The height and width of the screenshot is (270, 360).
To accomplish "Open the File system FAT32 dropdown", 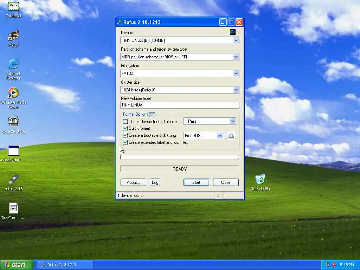I will [x=236, y=73].
